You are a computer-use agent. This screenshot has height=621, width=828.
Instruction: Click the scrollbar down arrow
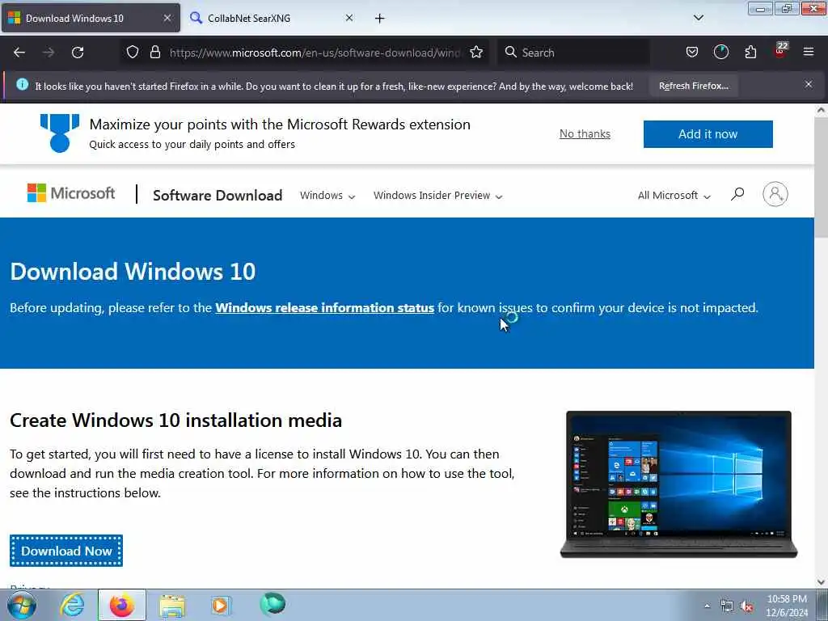822,582
